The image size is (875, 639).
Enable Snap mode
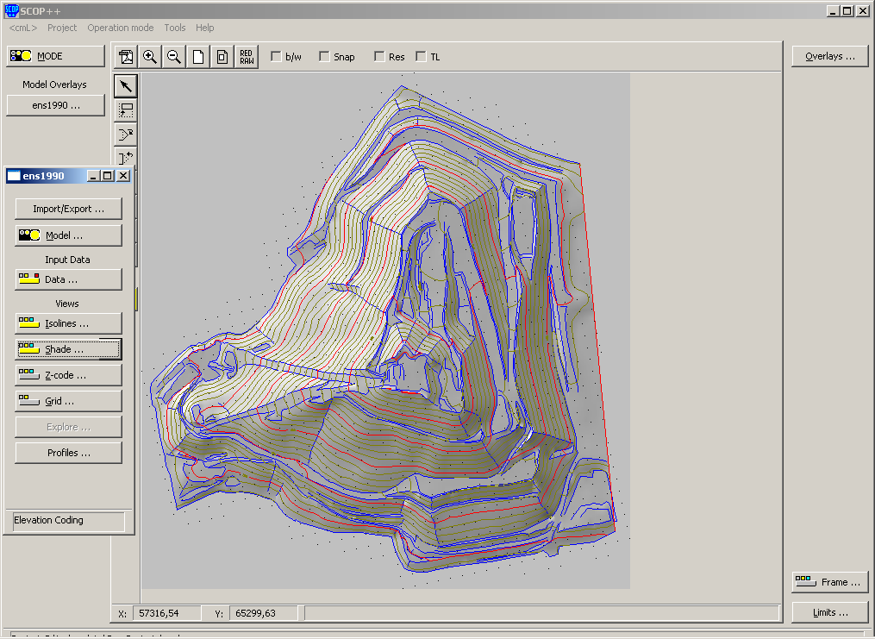pos(323,56)
